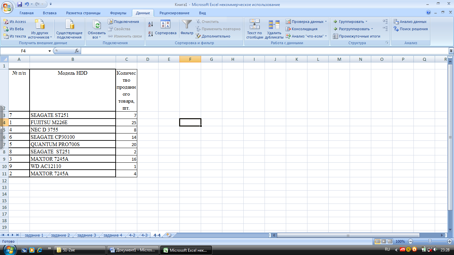Open 51-2ae folder from taskbar
454x255 pixels.
point(80,250)
